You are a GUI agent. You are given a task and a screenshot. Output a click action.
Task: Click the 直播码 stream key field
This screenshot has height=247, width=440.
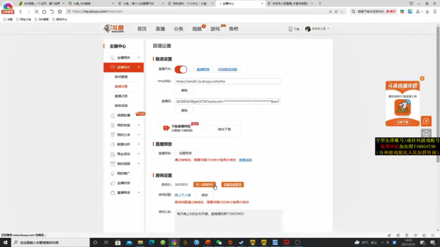(228, 102)
